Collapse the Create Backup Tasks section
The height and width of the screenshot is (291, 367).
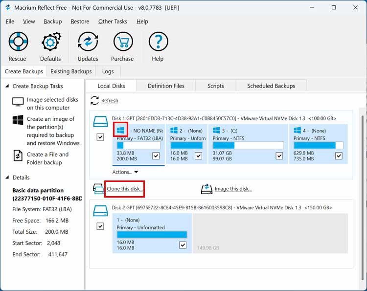click(7, 86)
